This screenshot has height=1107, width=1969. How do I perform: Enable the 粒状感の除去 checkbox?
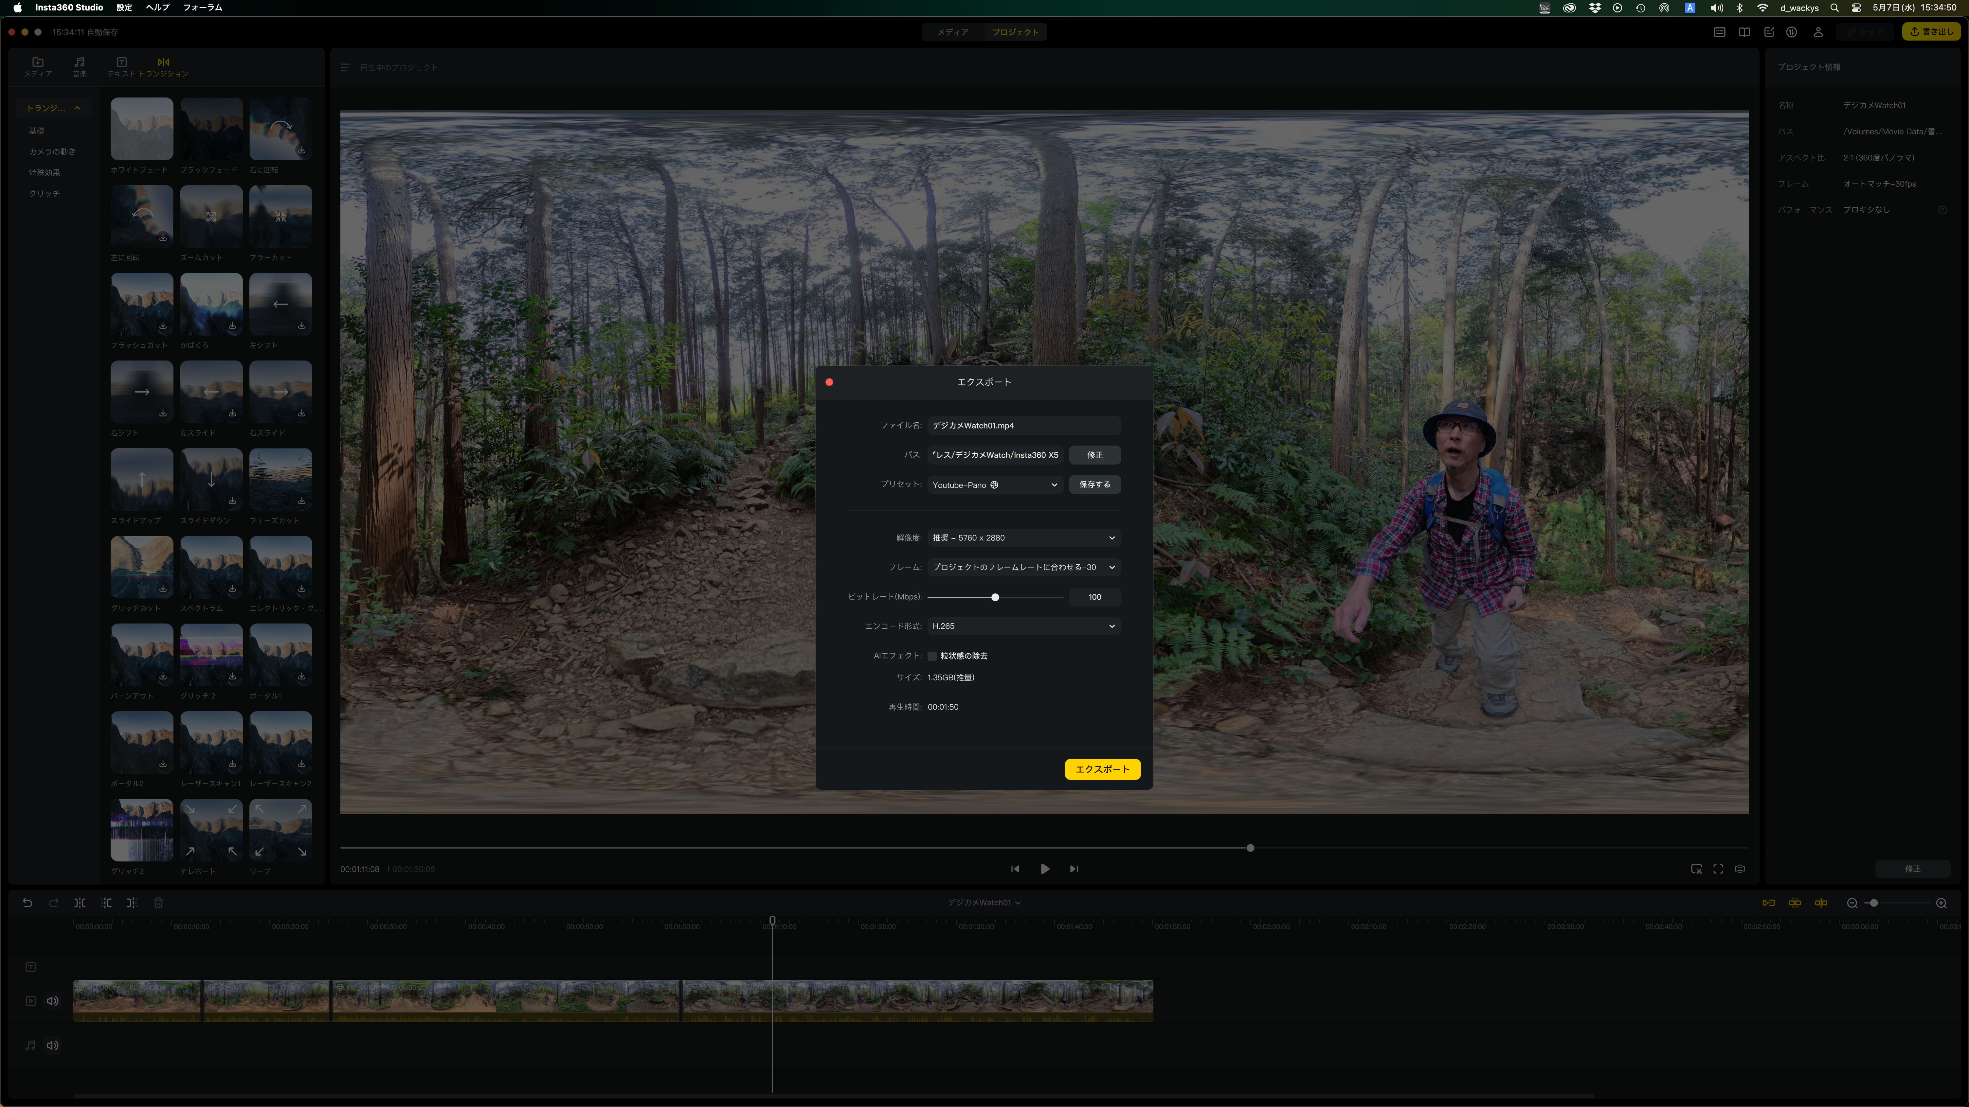coord(932,656)
